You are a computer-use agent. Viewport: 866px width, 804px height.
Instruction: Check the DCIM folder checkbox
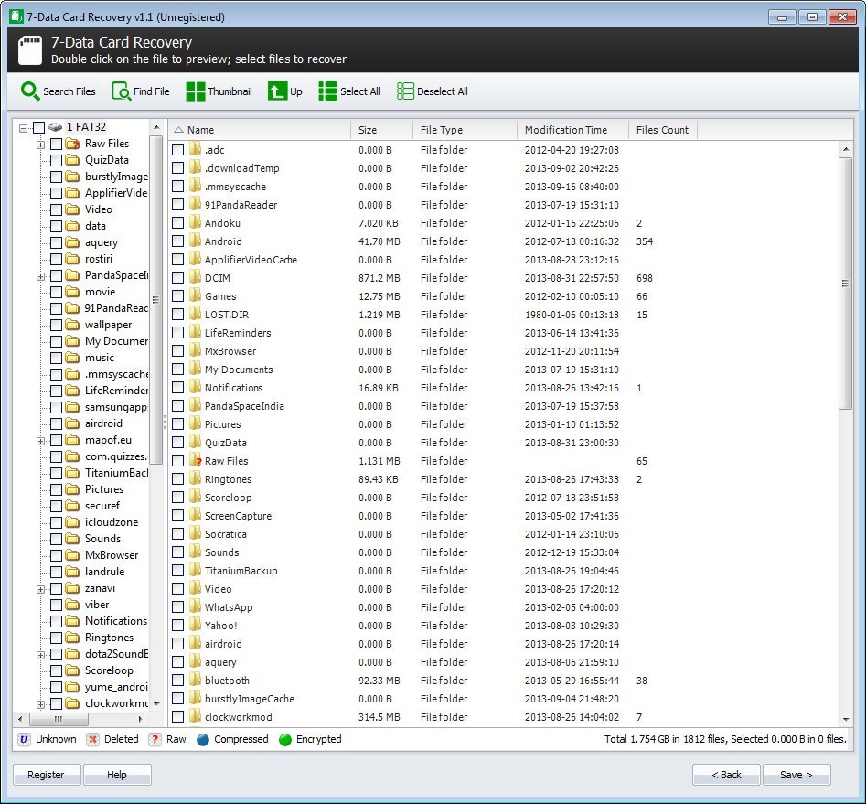pyautogui.click(x=177, y=278)
